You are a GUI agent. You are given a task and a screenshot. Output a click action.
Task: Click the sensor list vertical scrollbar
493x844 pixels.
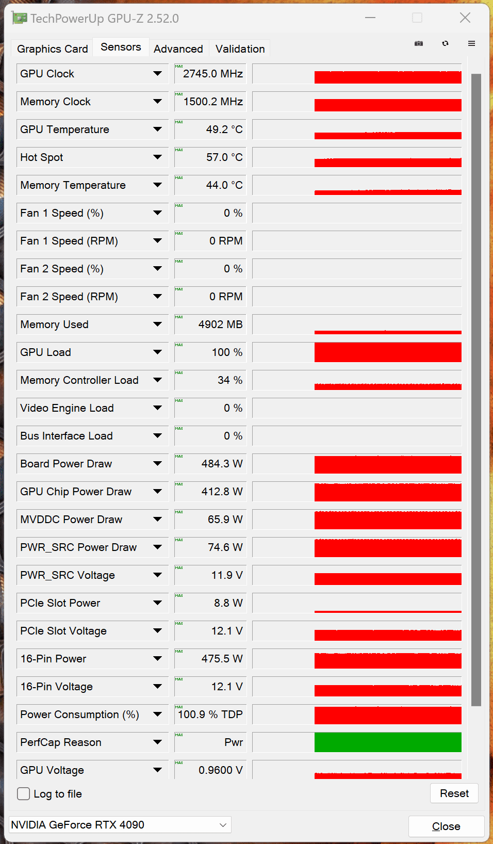tap(476, 389)
